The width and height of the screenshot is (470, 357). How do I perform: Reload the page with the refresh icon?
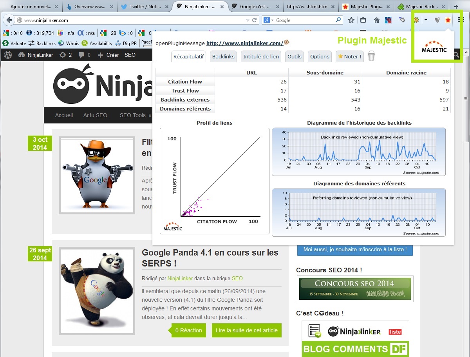coord(255,20)
